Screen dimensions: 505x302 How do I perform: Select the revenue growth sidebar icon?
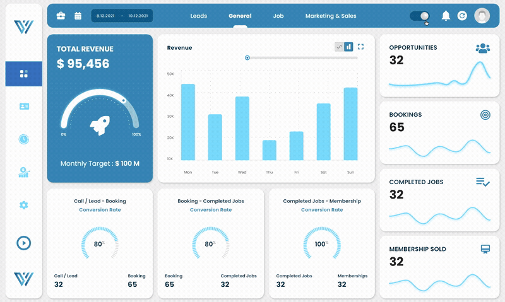click(x=24, y=172)
